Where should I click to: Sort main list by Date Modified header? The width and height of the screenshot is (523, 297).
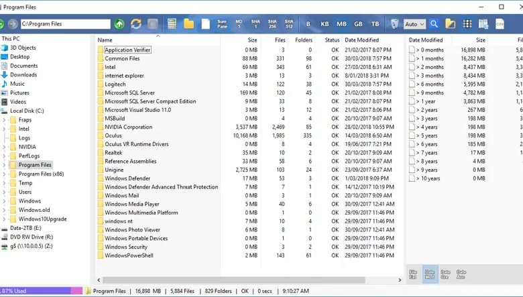pyautogui.click(x=362, y=40)
